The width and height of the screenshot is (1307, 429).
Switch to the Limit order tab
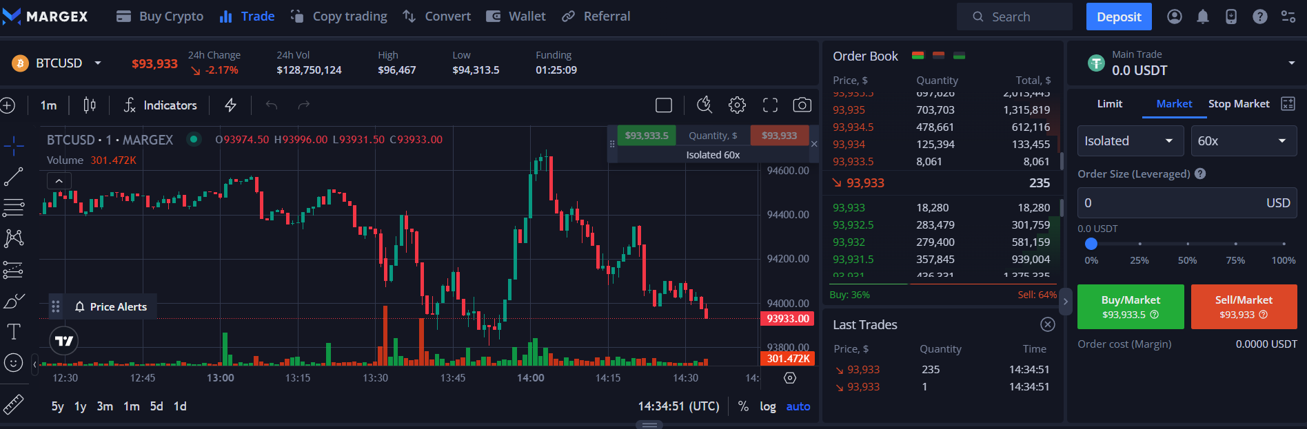pos(1109,104)
